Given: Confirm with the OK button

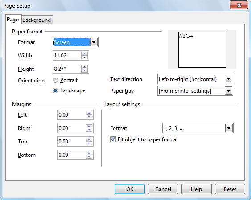Looking at the screenshot, I should point(130,189).
